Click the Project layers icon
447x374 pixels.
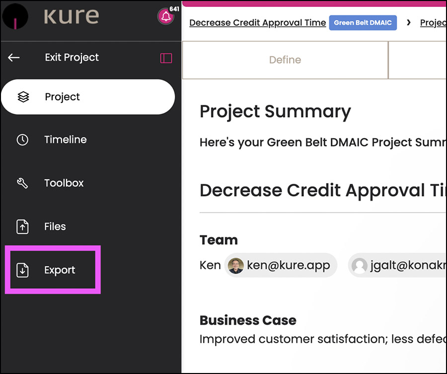[x=23, y=97]
